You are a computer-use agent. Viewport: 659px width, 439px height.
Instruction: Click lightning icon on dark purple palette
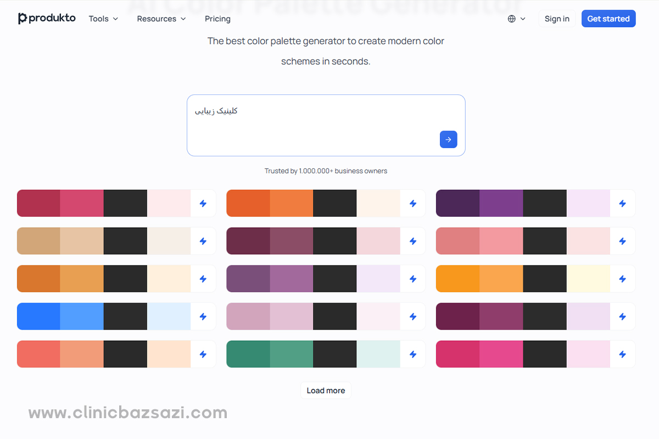click(x=622, y=204)
